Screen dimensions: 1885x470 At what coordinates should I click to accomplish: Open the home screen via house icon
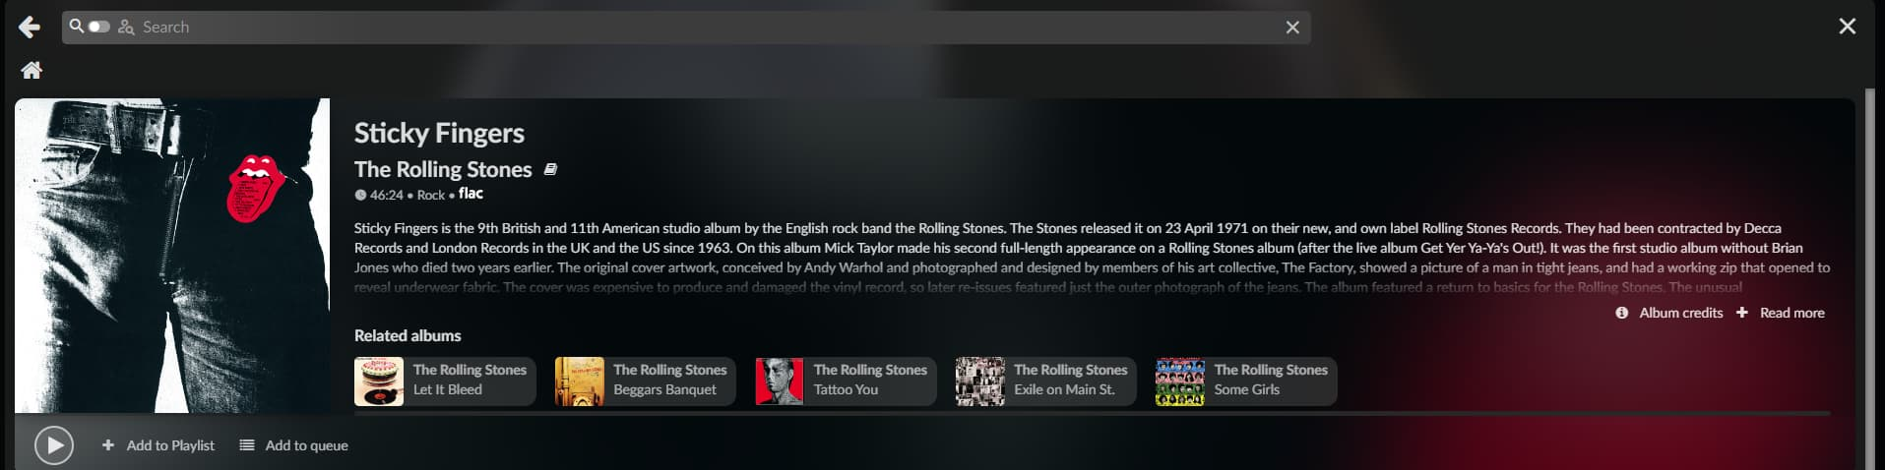pos(31,70)
